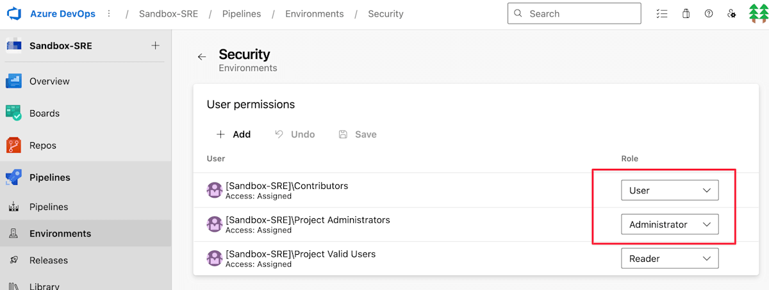Click the Sandbox-SRE project tile icon
The width and height of the screenshot is (769, 290).
point(14,45)
